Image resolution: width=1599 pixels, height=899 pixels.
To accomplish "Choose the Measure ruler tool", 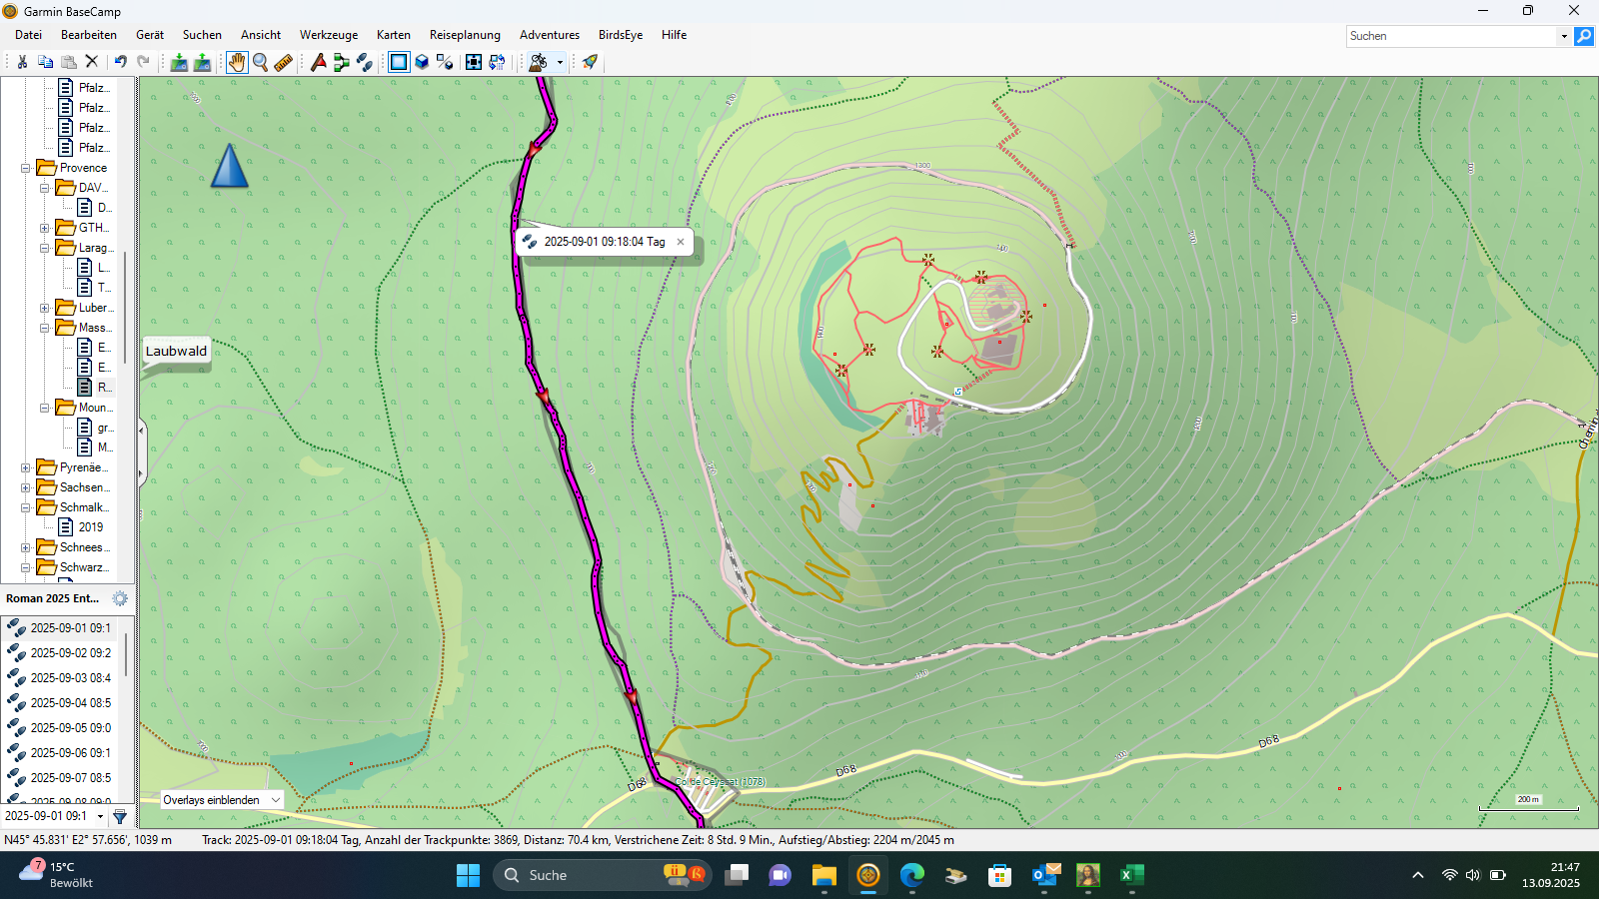I will 284,62.
